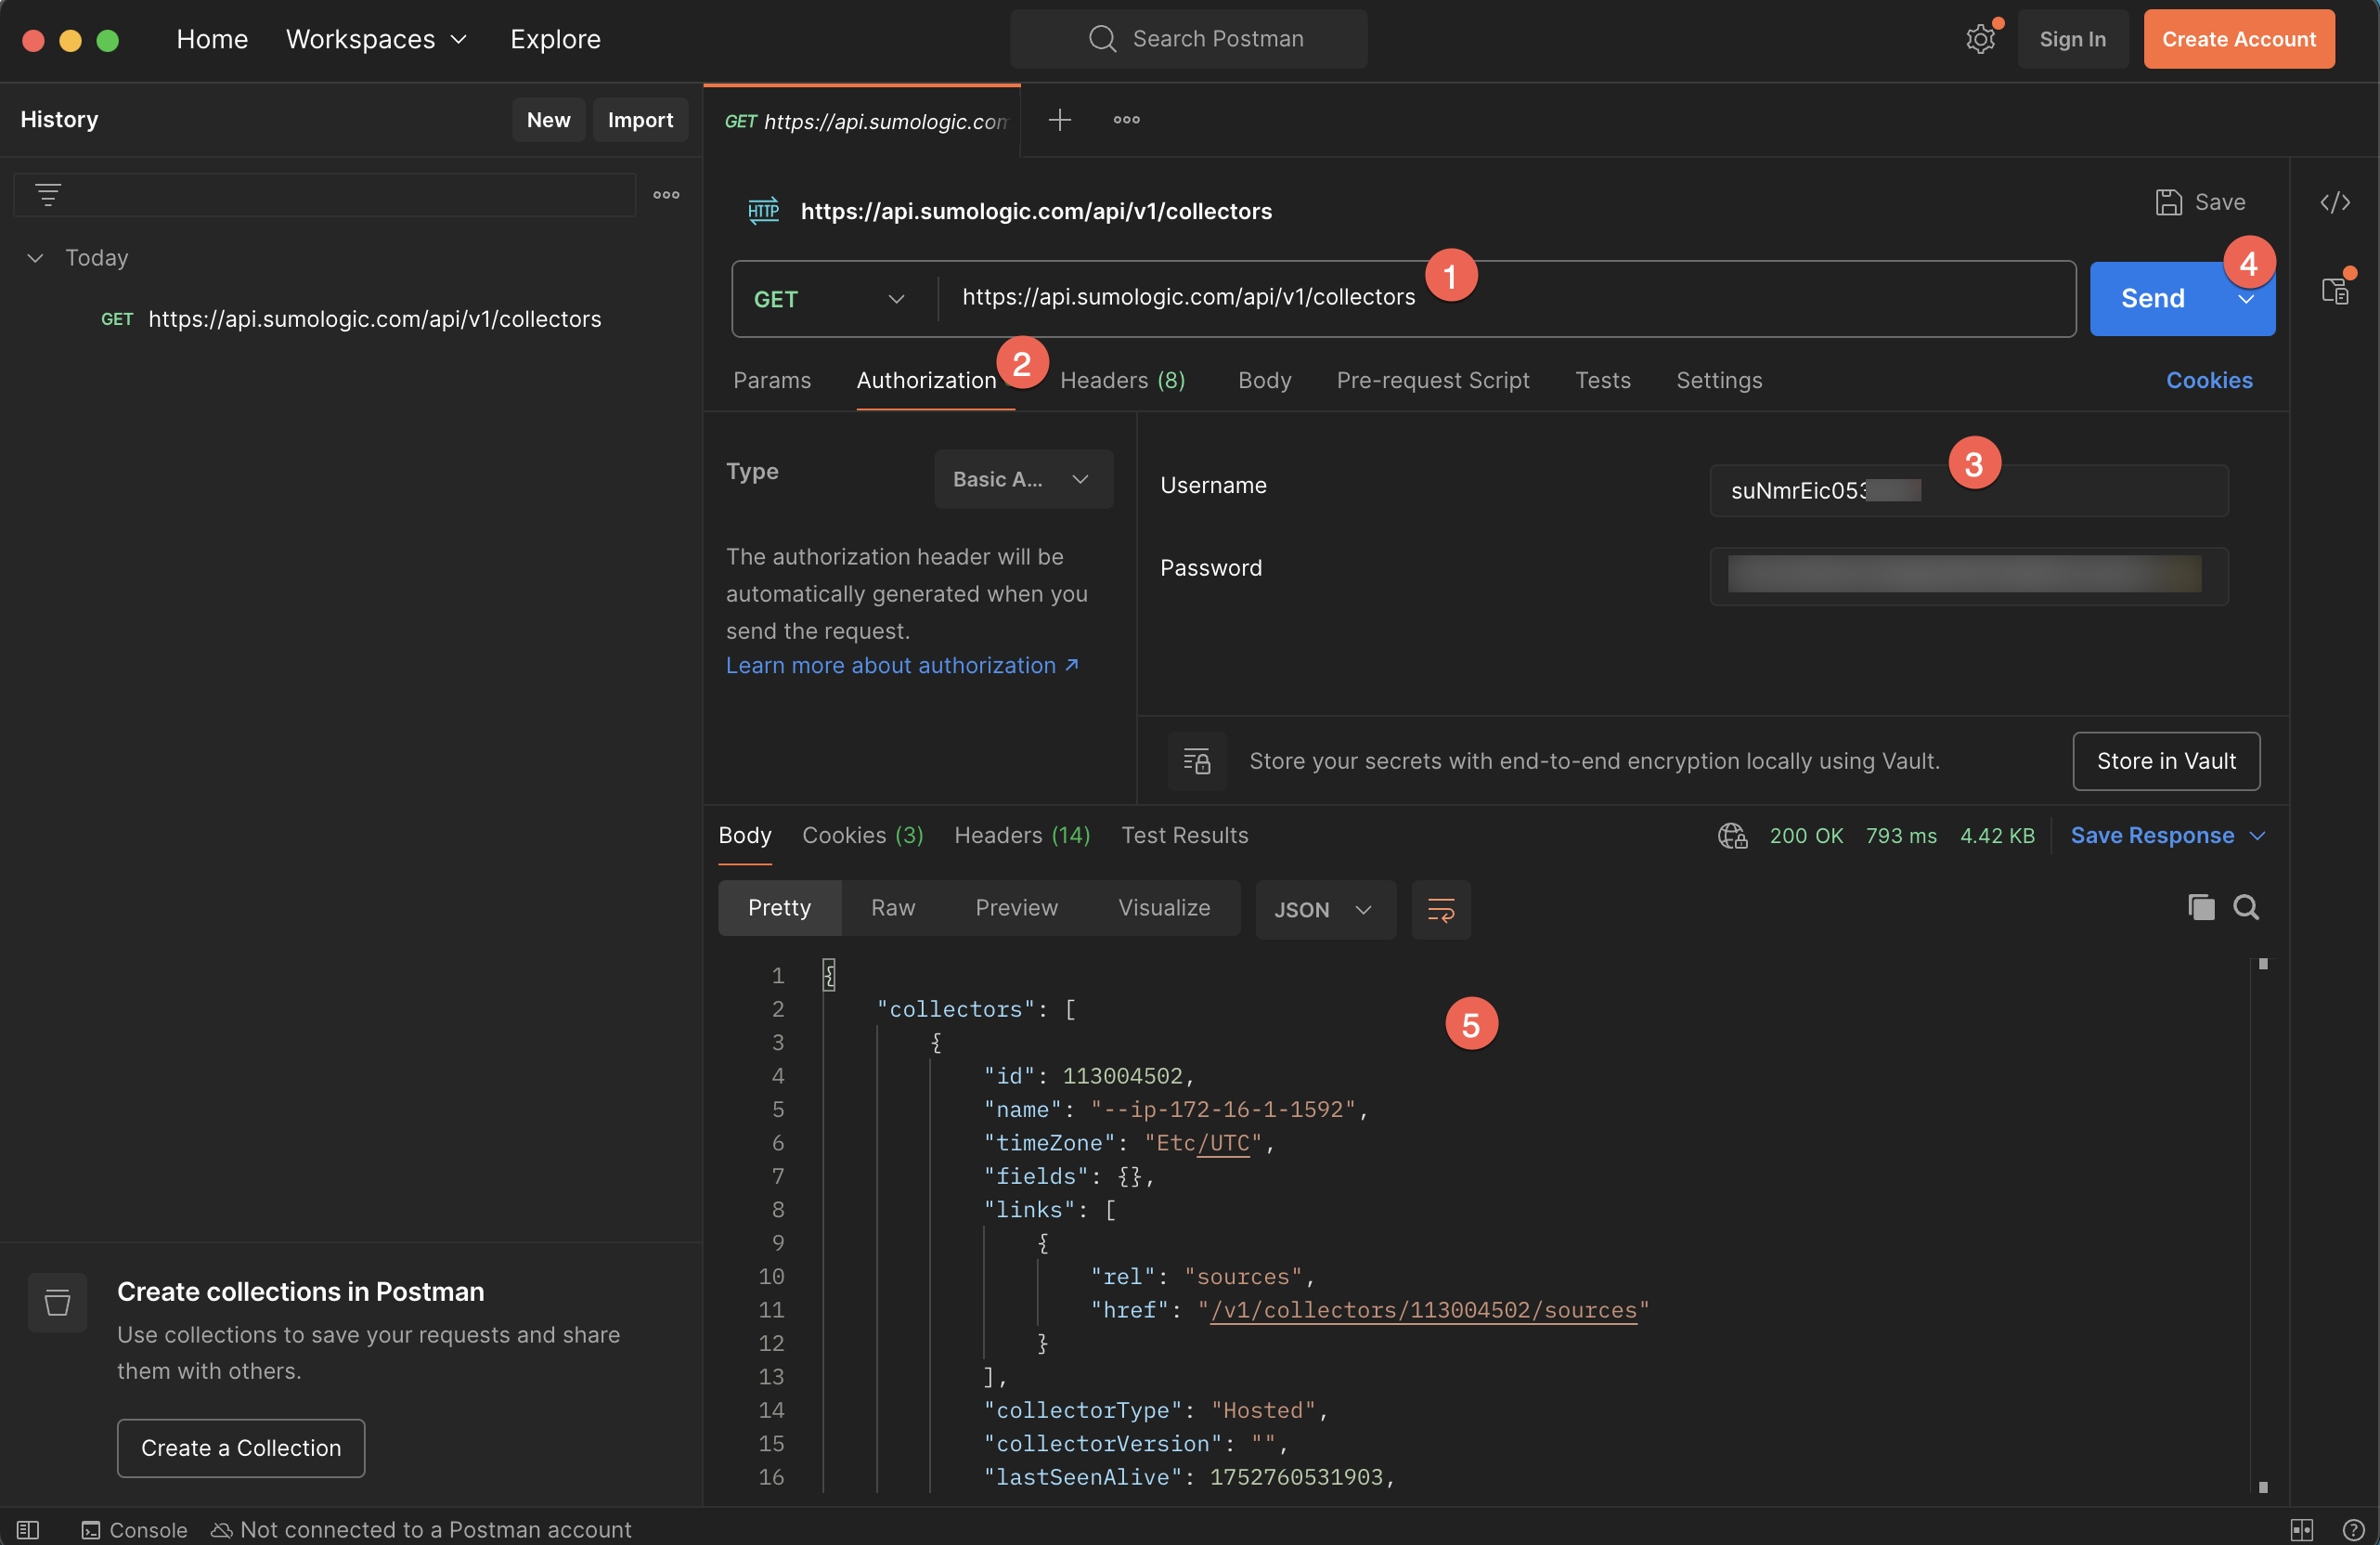This screenshot has width=2380, height=1545.
Task: Collapse the Today history group
Action: [35, 257]
